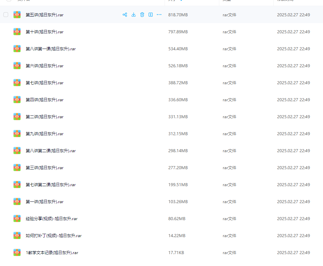The image size is (323, 266).
Task: Share the 第五讲(旭日东升).rar file
Action: (x=125, y=15)
